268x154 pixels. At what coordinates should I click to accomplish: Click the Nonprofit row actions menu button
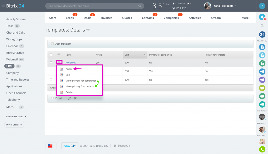point(59,62)
